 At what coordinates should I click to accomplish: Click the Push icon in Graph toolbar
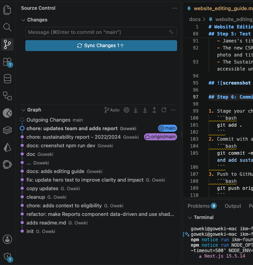tap(154, 110)
